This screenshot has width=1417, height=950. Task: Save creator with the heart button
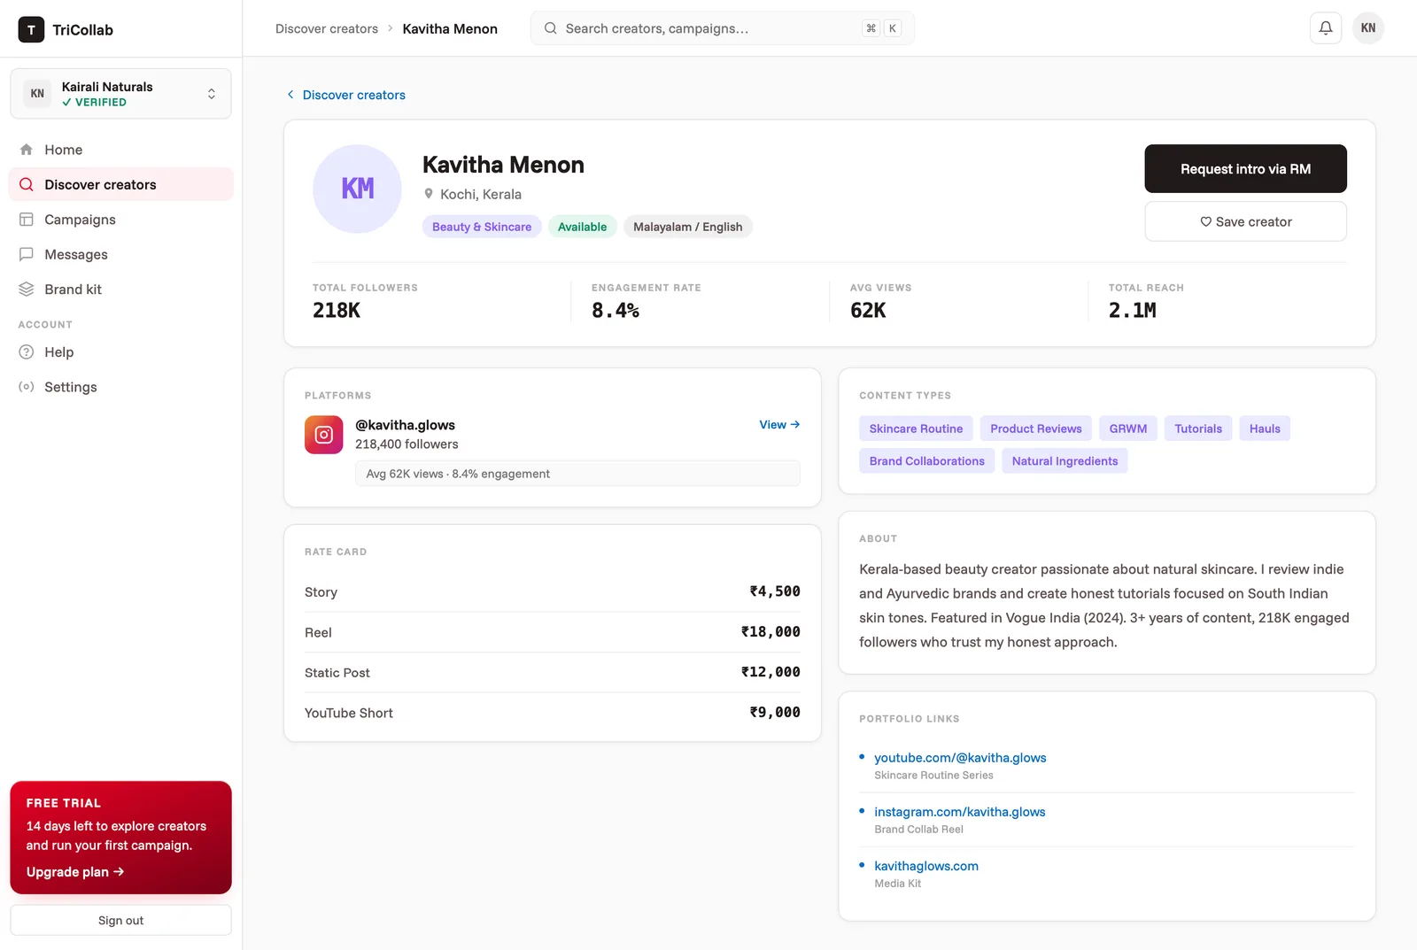point(1245,221)
